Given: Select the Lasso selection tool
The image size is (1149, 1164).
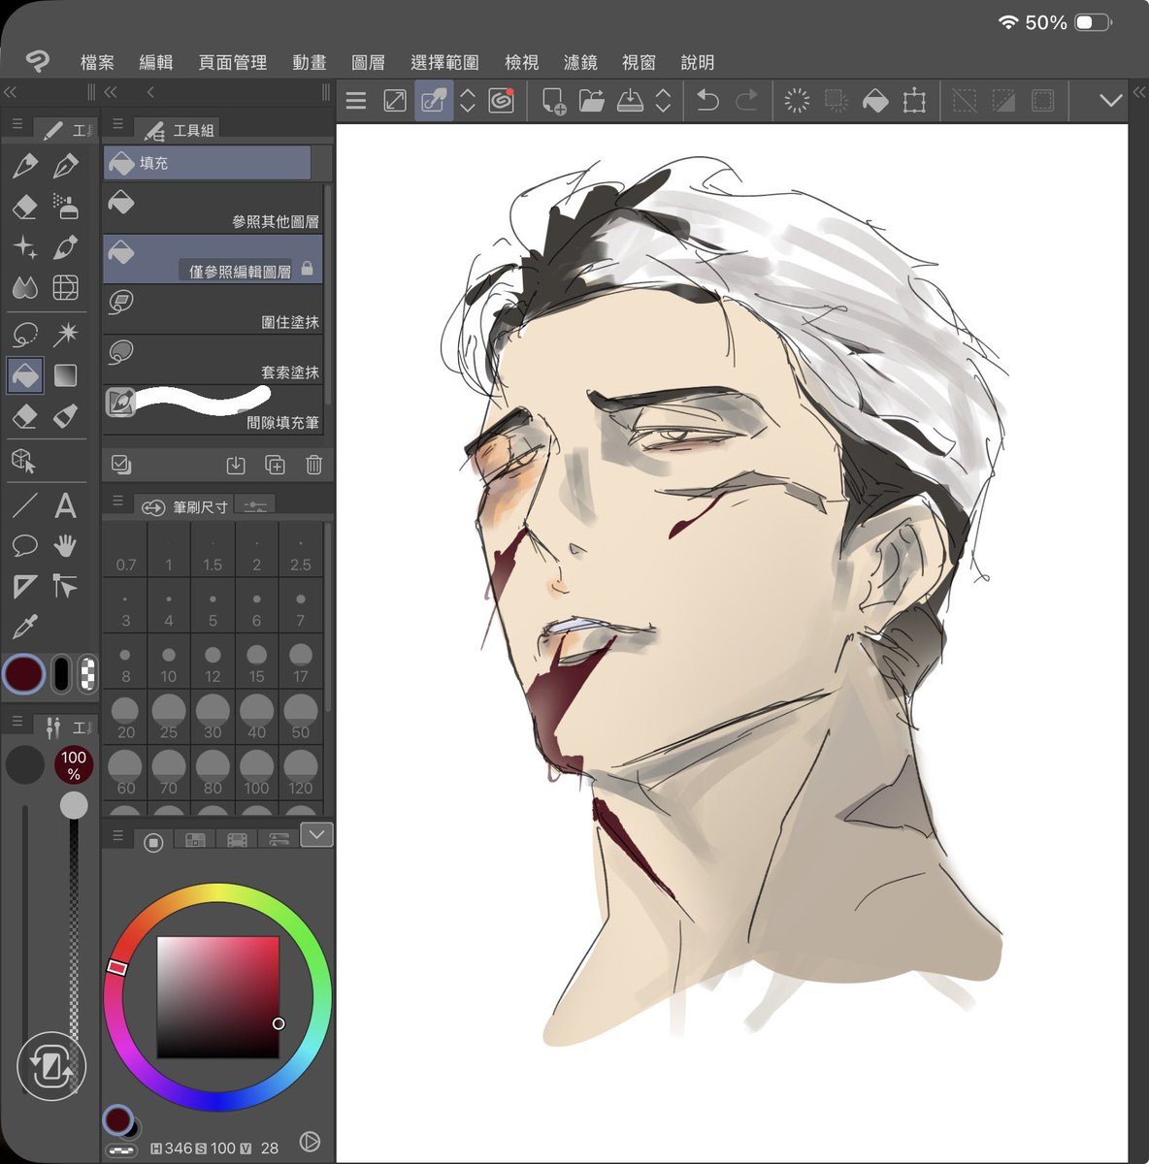Looking at the screenshot, I should (25, 335).
